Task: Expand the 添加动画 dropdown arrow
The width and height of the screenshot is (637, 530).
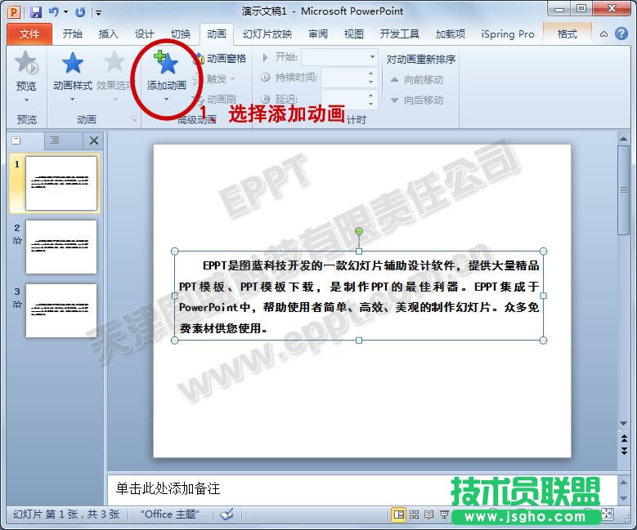Action: [166, 100]
